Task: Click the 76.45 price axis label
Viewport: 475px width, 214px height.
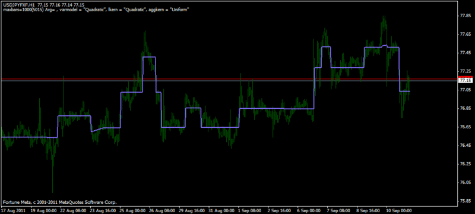Action: pyautogui.click(x=465, y=146)
